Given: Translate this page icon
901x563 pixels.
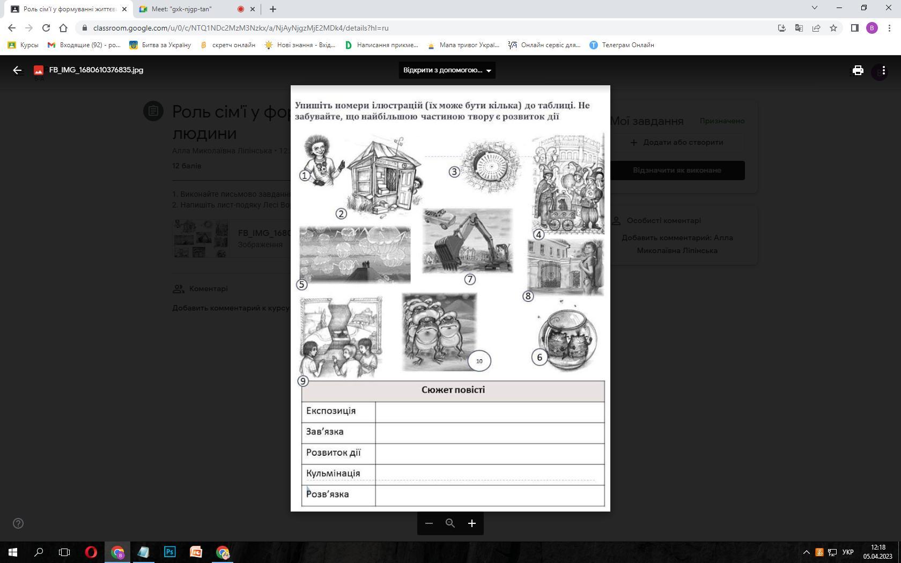Looking at the screenshot, I should pyautogui.click(x=799, y=28).
